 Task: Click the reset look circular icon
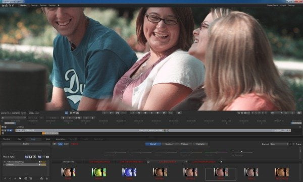point(55,144)
